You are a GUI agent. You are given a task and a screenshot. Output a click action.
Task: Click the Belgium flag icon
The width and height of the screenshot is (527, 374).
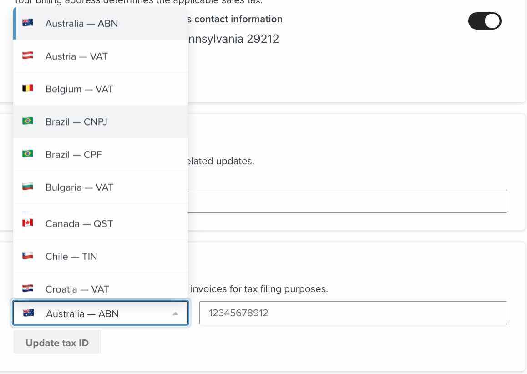28,89
